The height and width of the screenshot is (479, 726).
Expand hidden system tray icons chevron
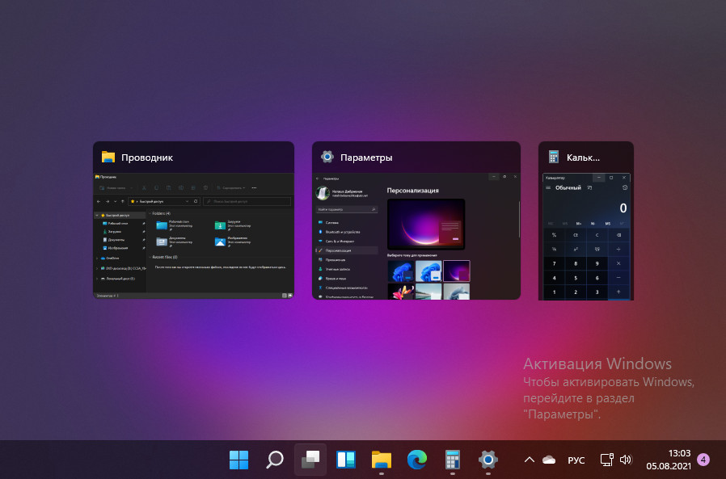point(530,460)
